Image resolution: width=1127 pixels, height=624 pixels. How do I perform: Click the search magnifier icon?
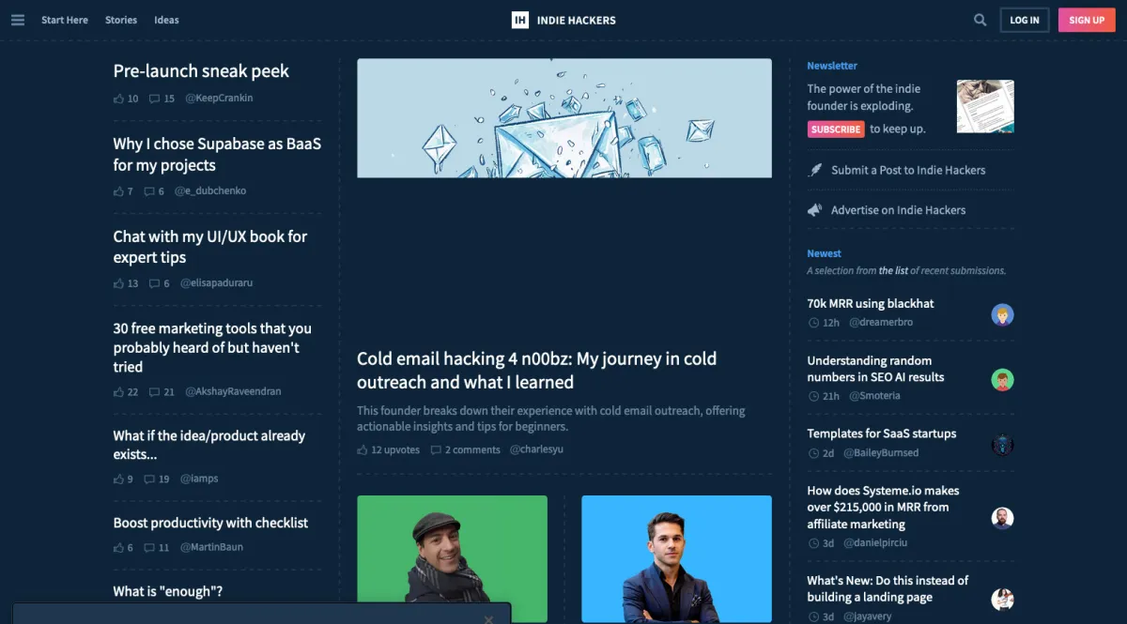coord(980,20)
